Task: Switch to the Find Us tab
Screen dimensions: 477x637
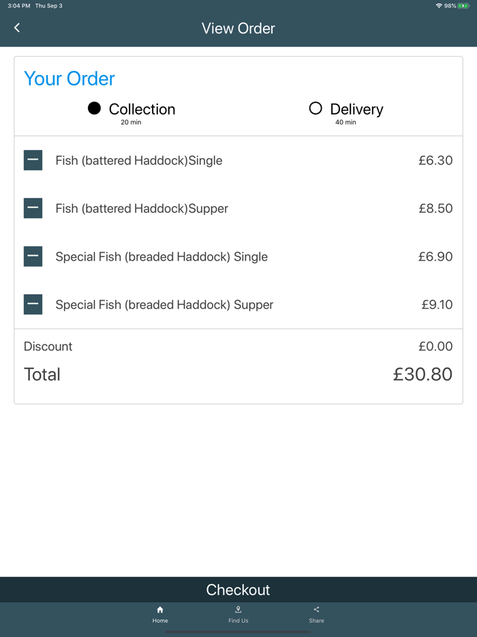Action: (x=238, y=621)
